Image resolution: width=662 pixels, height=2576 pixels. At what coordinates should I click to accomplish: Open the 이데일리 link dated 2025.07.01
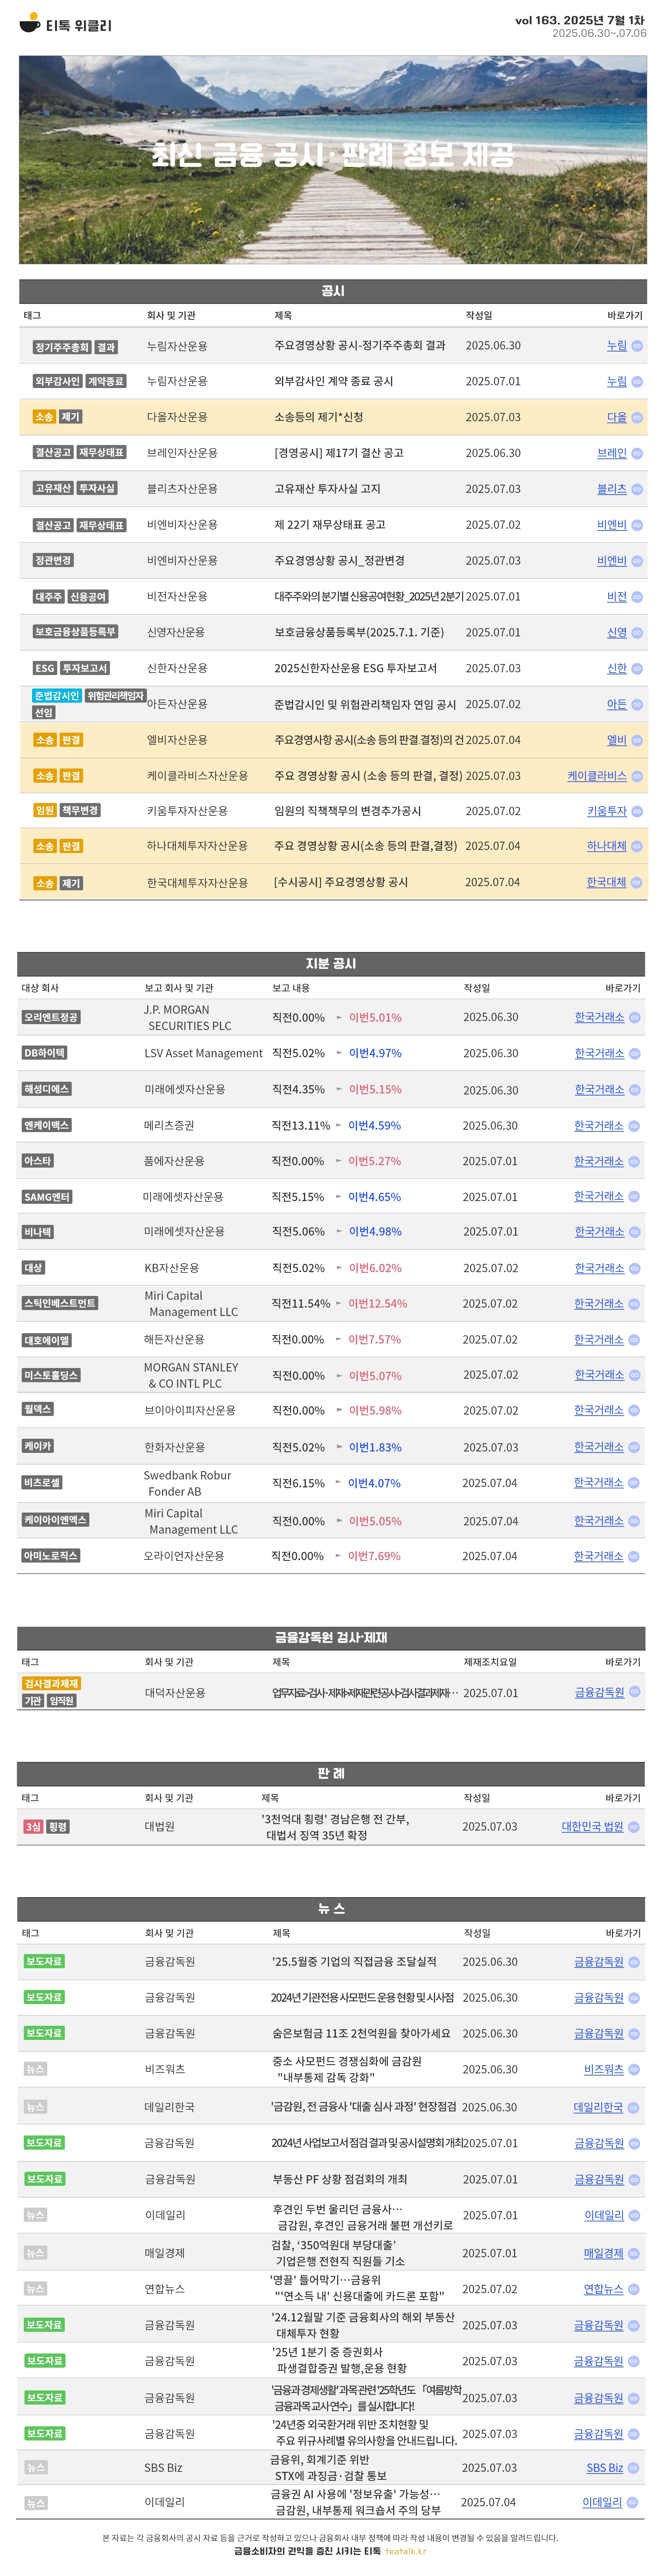click(604, 2216)
